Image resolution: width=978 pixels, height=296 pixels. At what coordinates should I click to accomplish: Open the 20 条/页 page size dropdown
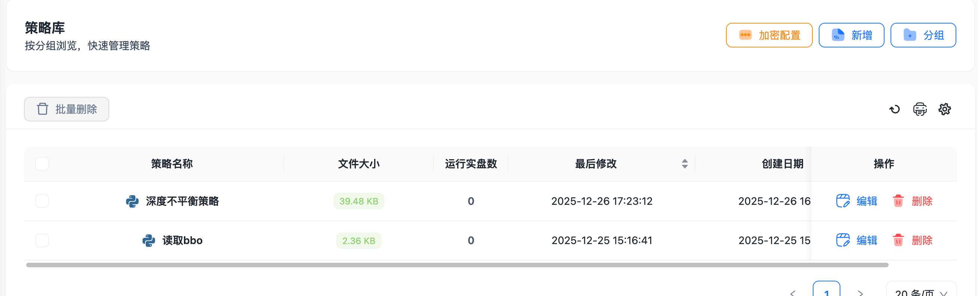(922, 292)
